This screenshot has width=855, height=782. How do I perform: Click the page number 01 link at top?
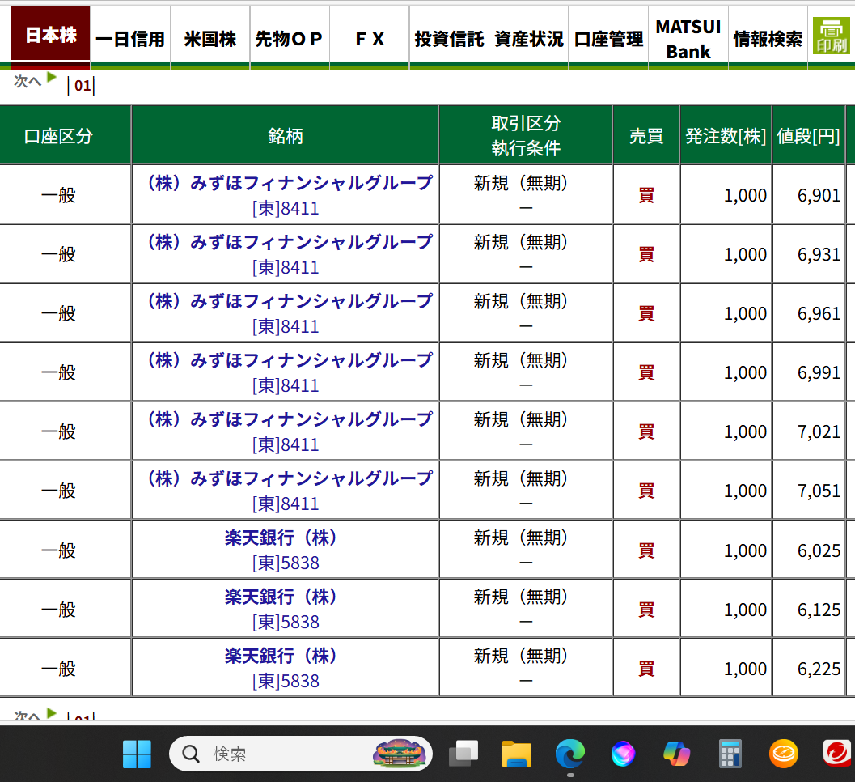pyautogui.click(x=82, y=85)
